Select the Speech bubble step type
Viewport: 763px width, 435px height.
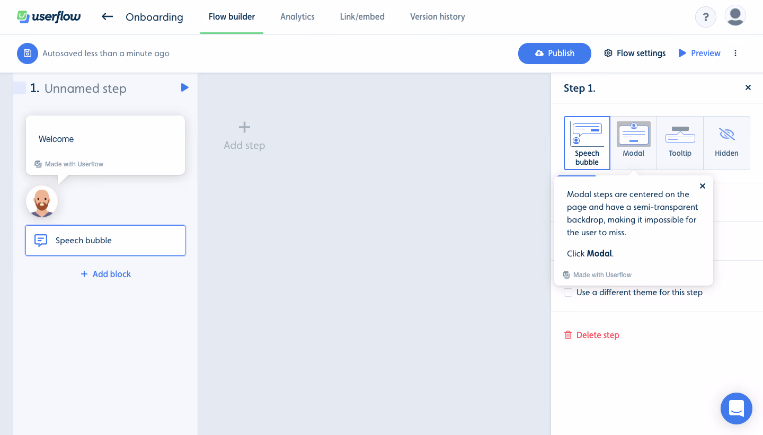click(x=587, y=143)
